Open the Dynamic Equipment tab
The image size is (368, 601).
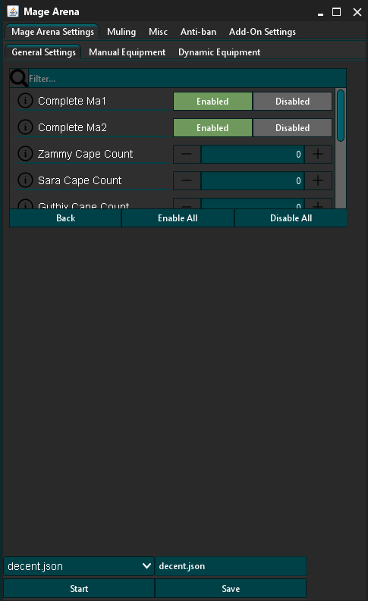click(219, 52)
